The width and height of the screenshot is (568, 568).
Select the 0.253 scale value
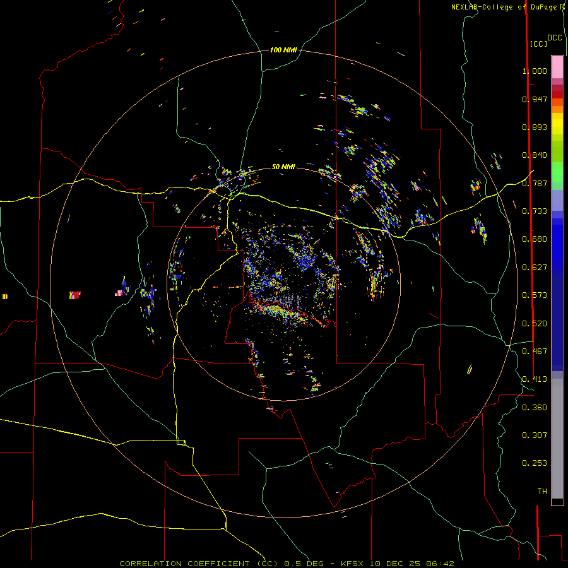(x=535, y=463)
